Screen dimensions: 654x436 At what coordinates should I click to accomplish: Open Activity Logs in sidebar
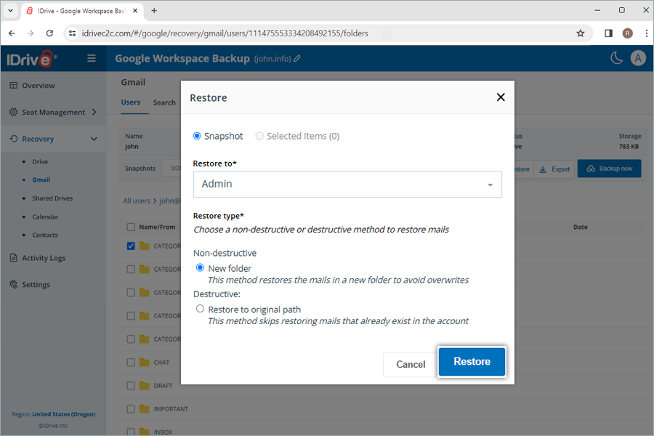pyautogui.click(x=44, y=258)
